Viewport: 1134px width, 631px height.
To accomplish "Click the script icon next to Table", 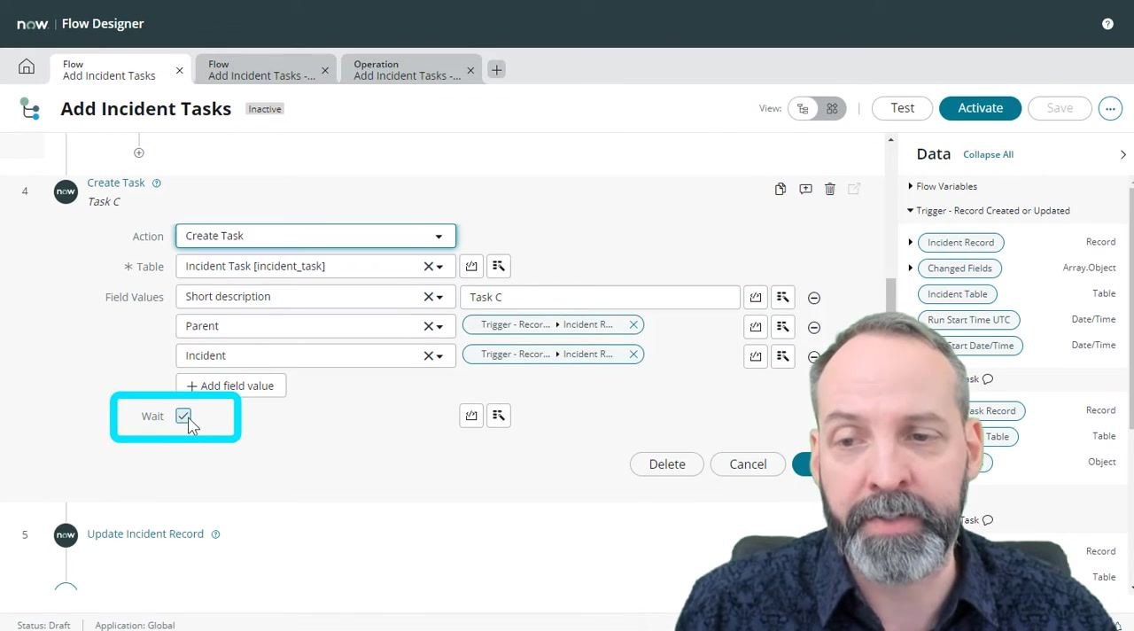I will click(471, 266).
